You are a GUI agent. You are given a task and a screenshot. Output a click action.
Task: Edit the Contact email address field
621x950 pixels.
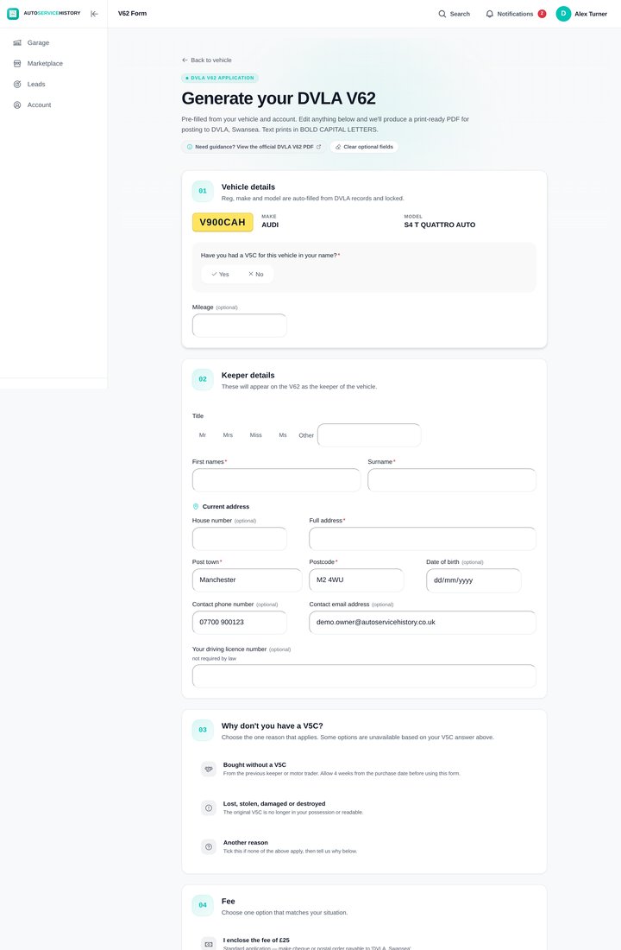pos(423,622)
